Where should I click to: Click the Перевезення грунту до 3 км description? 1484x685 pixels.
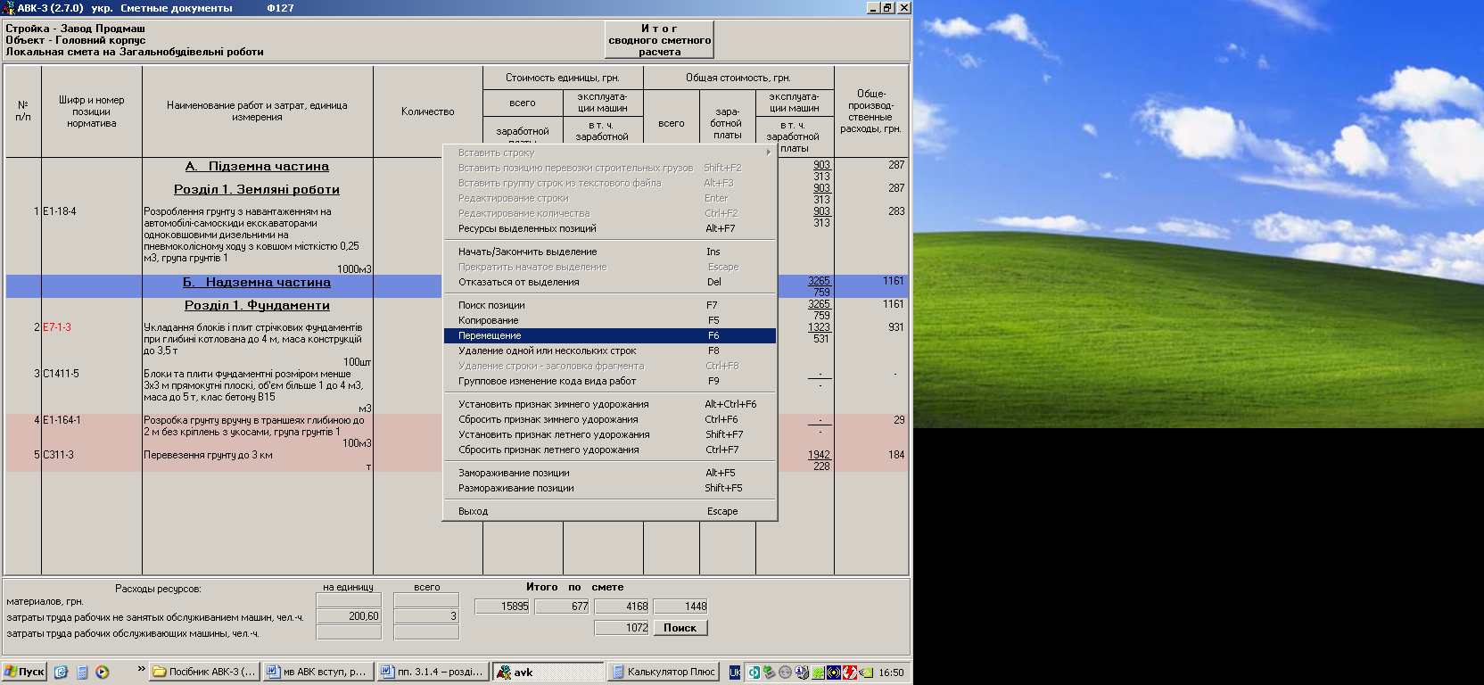209,455
